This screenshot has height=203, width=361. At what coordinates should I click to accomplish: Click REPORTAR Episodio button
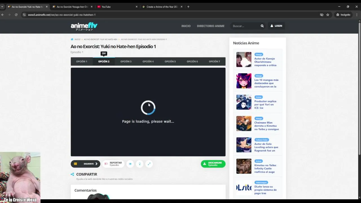pyautogui.click(x=113, y=164)
